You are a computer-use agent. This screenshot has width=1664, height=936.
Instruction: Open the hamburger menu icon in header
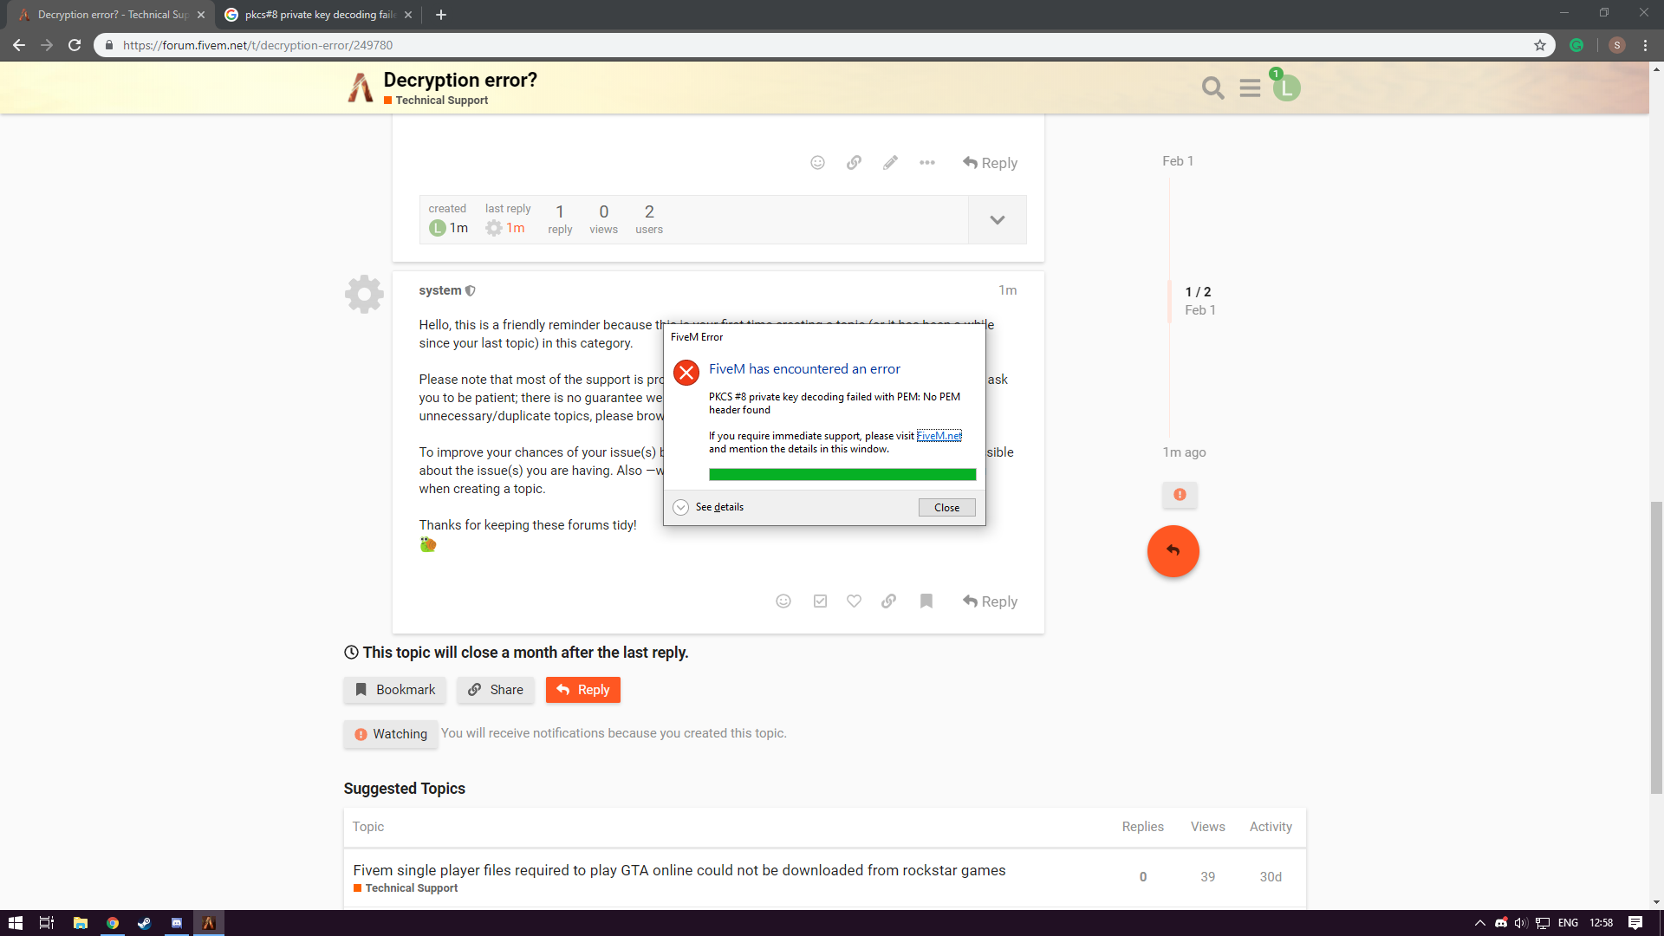[1250, 88]
